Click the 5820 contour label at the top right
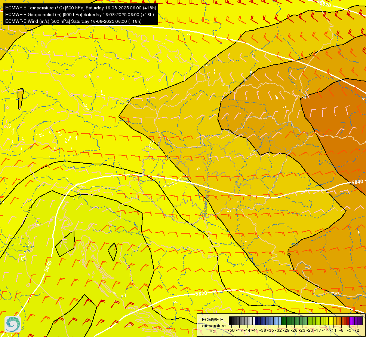The image size is (366, 337). (325, 3)
